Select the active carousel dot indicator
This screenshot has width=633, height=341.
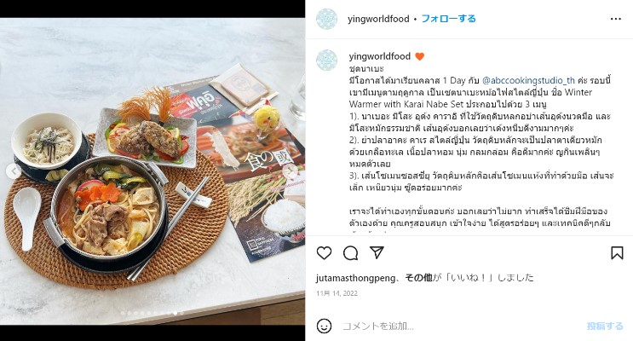[x=176, y=313]
